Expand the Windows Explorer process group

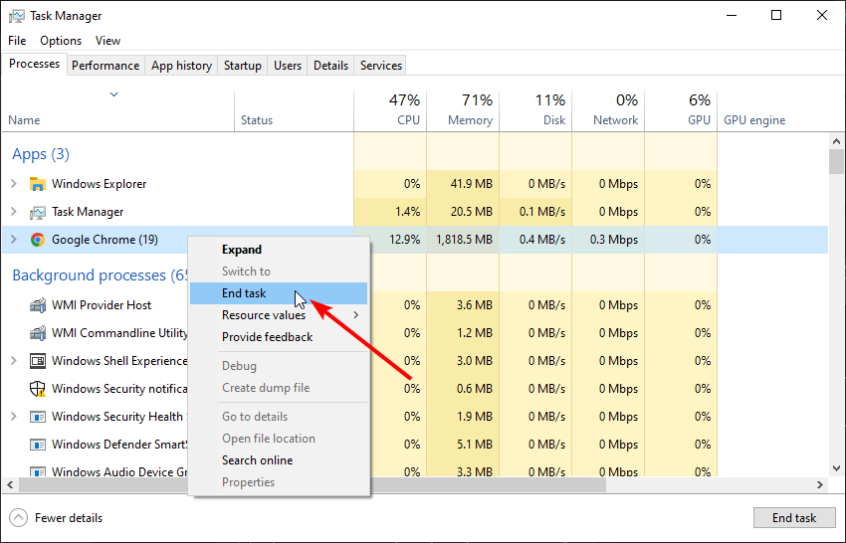(14, 184)
